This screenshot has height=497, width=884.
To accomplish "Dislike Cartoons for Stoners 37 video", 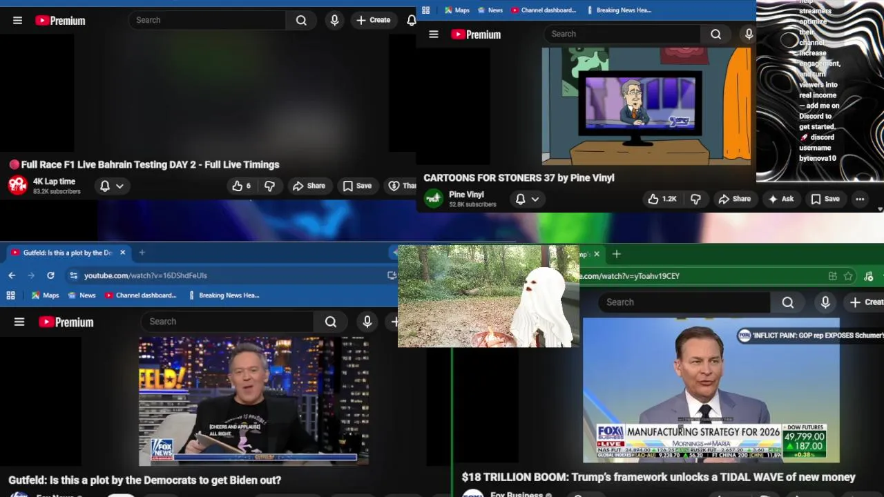I will [x=695, y=199].
